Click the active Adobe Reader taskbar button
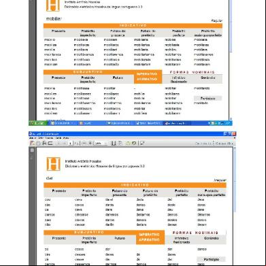Viewport: 266px width, 266px height. point(178,123)
